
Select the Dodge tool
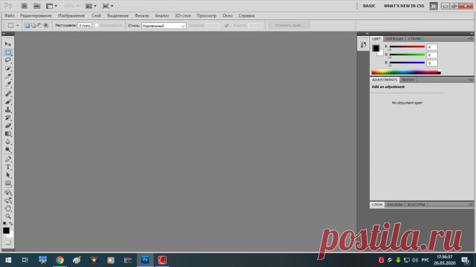8,150
